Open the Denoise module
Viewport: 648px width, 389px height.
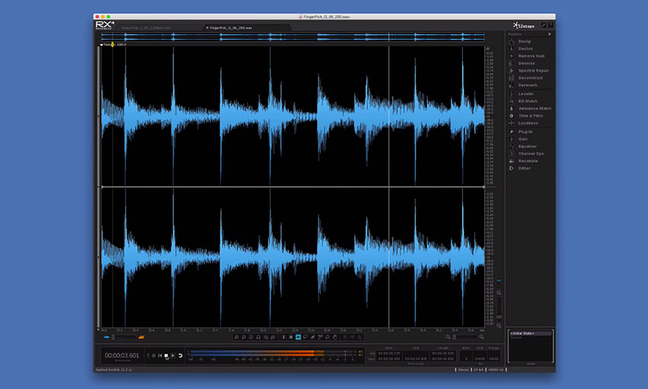click(x=526, y=63)
